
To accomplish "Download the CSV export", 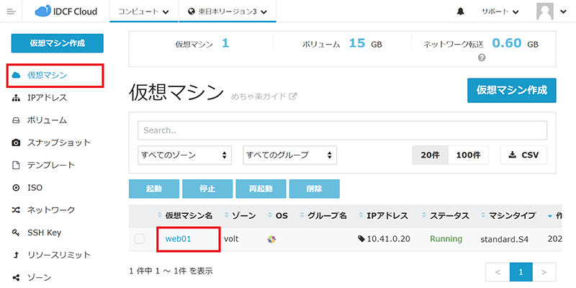I will tap(523, 155).
